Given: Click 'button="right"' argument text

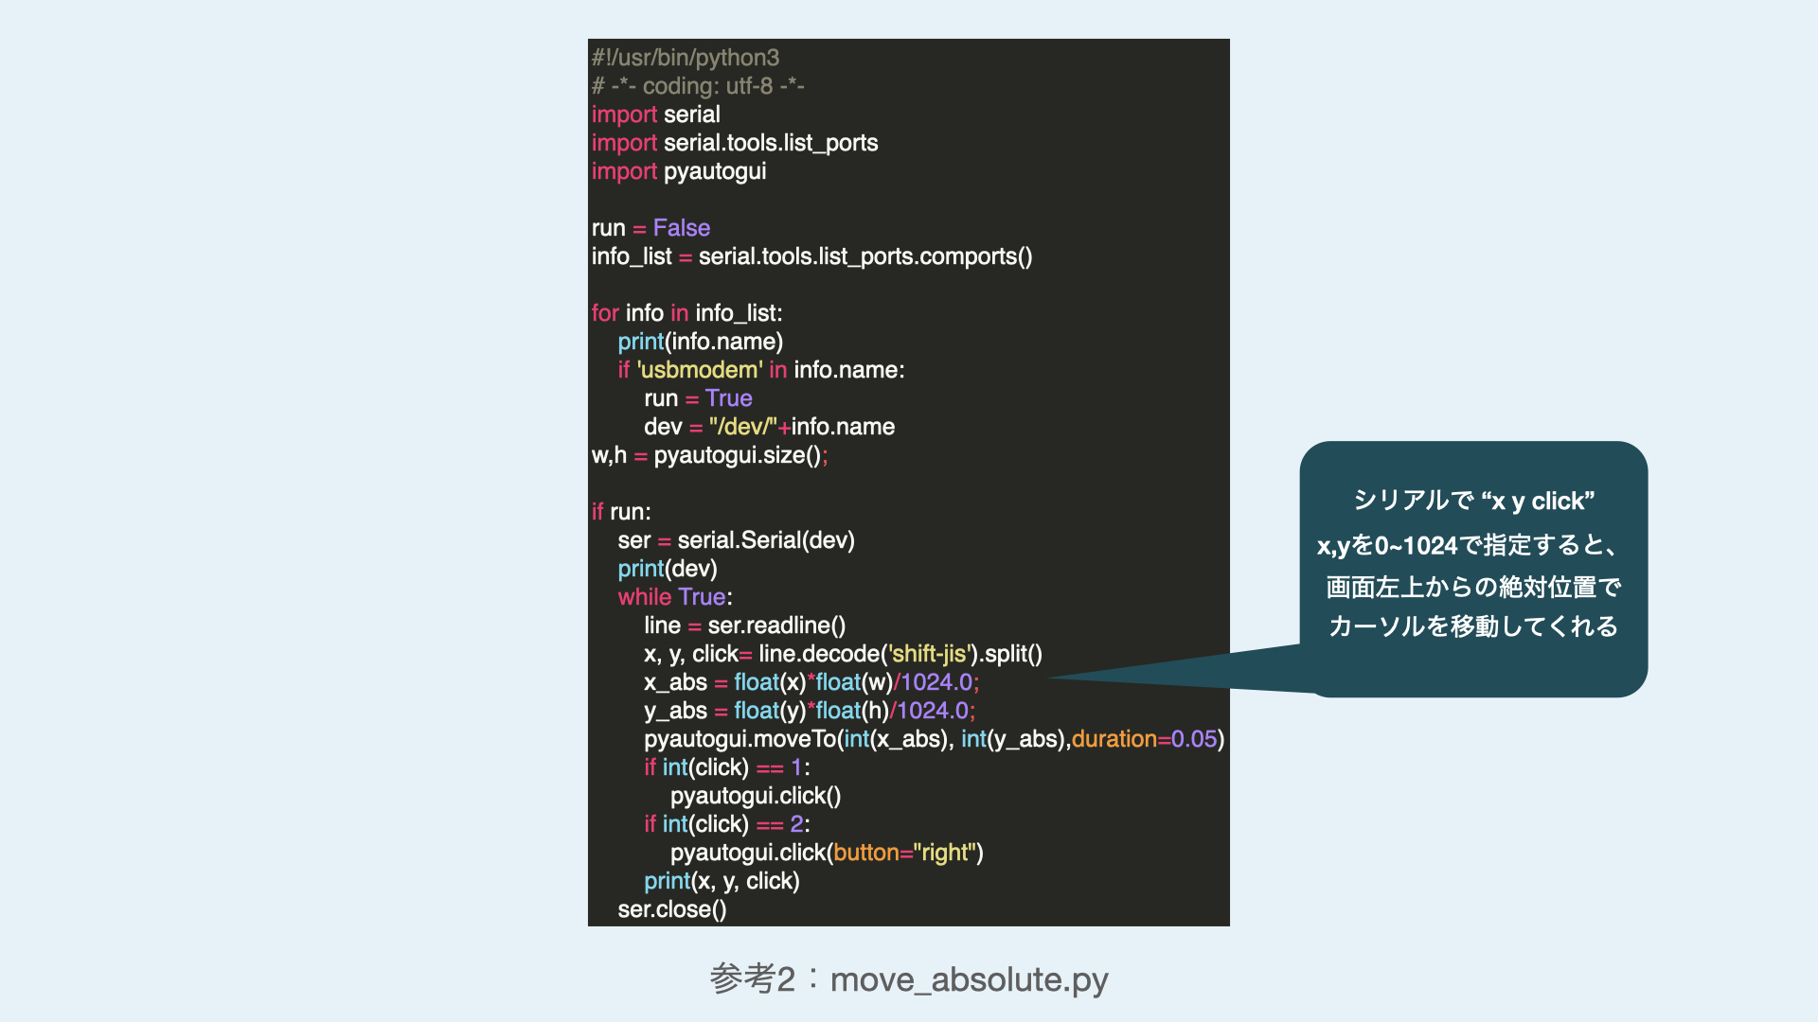Looking at the screenshot, I should tap(904, 853).
